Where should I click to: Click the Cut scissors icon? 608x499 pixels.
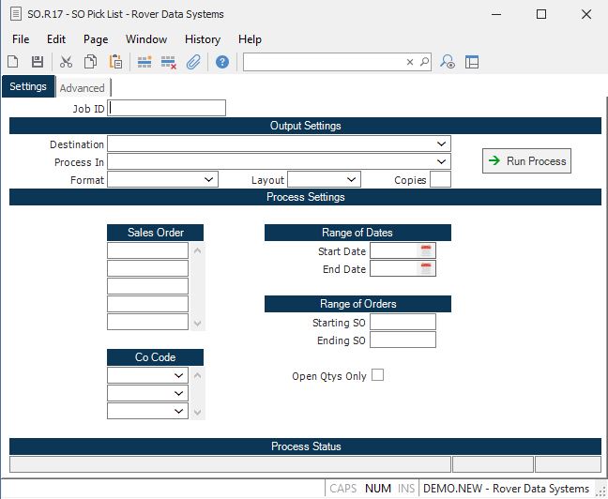point(66,62)
